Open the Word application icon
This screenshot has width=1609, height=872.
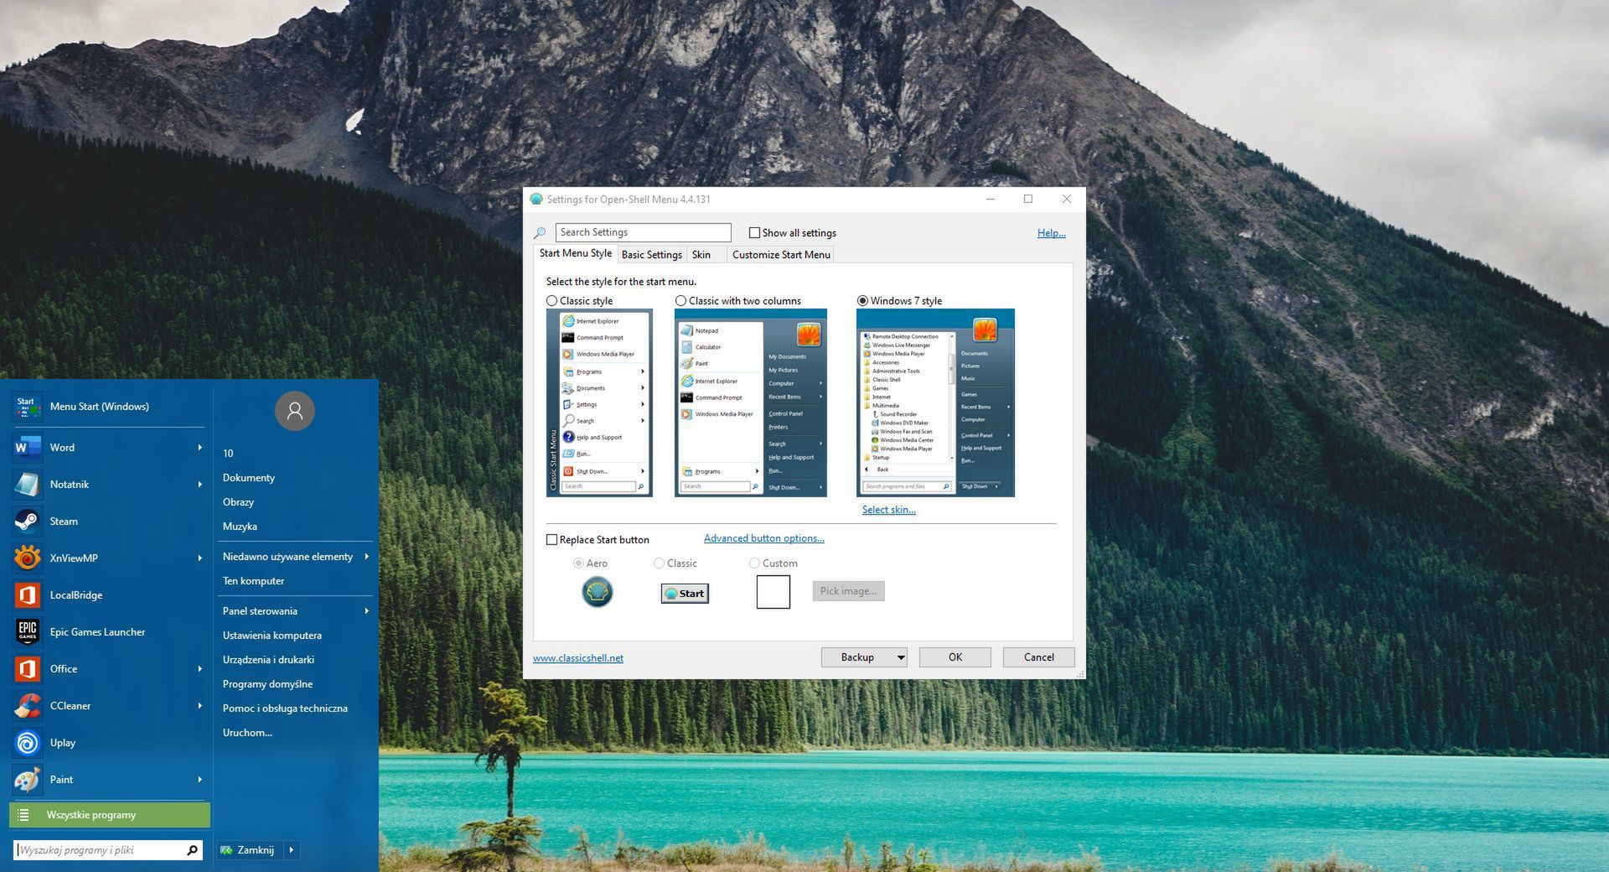coord(27,448)
